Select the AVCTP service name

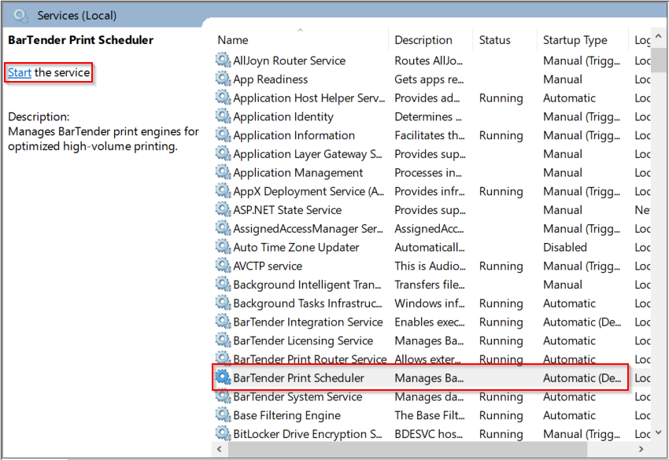click(268, 266)
